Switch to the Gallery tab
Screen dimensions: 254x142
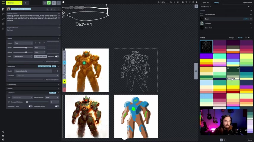click(x=216, y=3)
